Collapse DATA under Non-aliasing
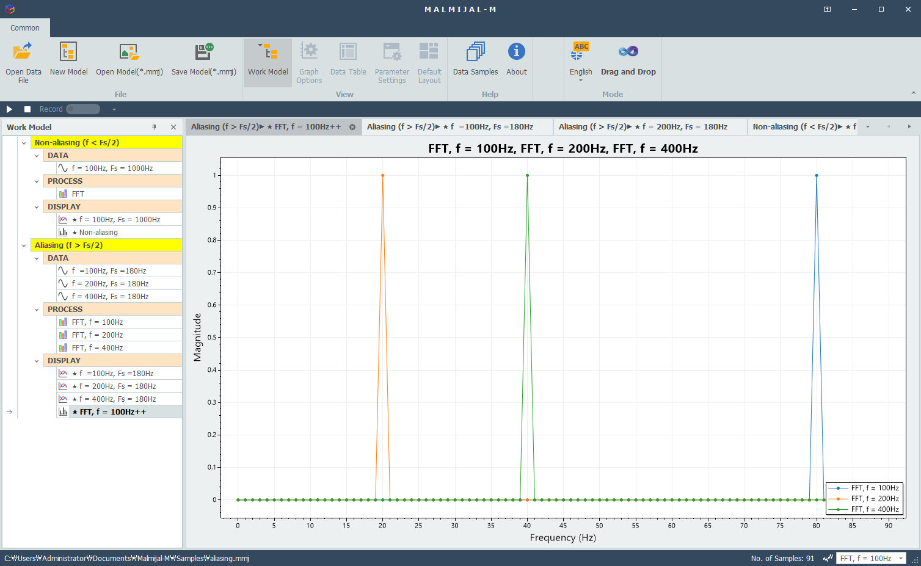Image resolution: width=921 pixels, height=566 pixels. click(x=37, y=156)
